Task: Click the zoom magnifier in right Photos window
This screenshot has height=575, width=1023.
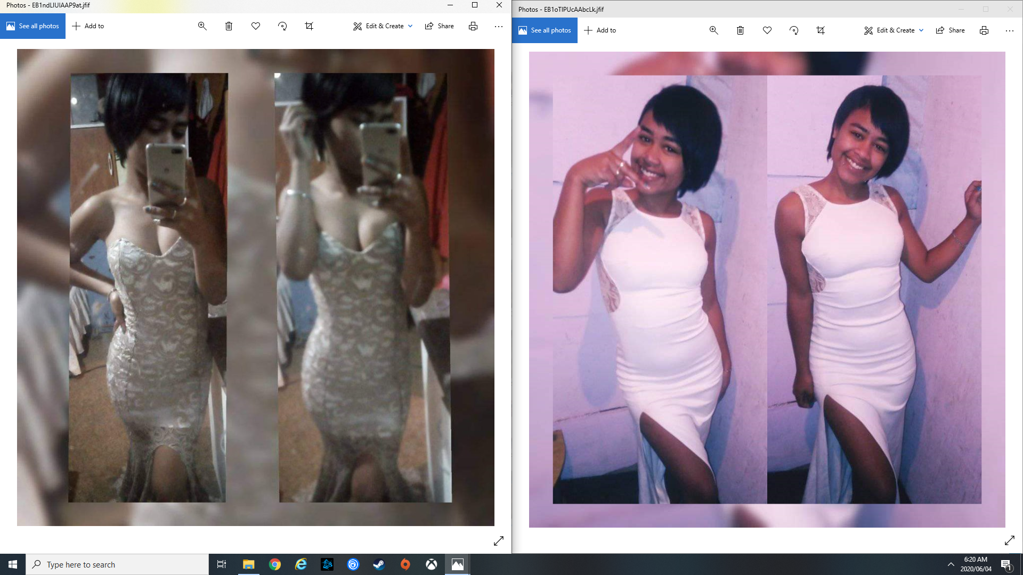Action: tap(713, 30)
